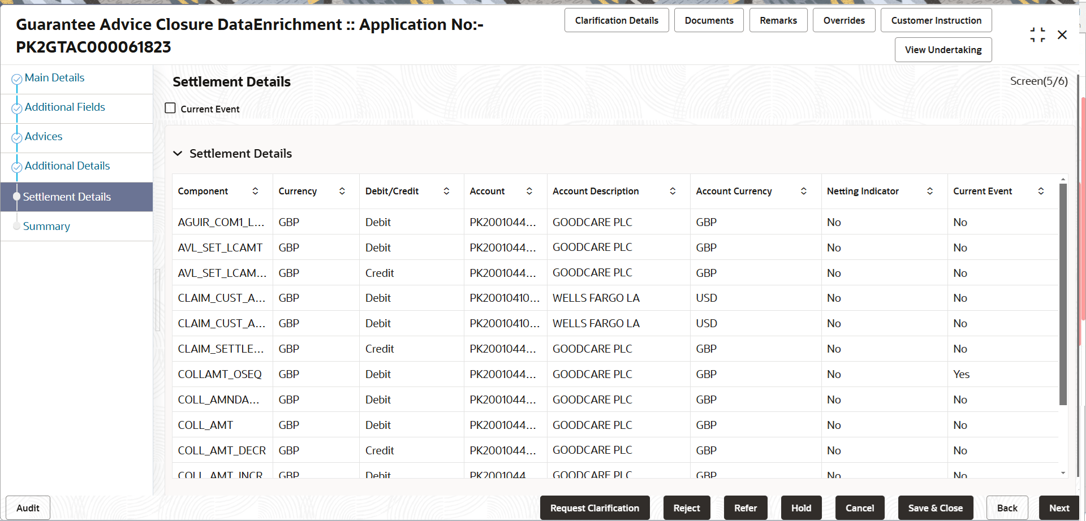Sort the Current Event column
The height and width of the screenshot is (521, 1086).
tap(1041, 191)
